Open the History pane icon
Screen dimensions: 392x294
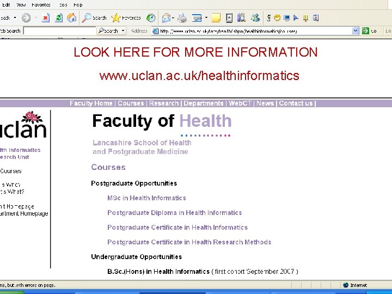151,18
